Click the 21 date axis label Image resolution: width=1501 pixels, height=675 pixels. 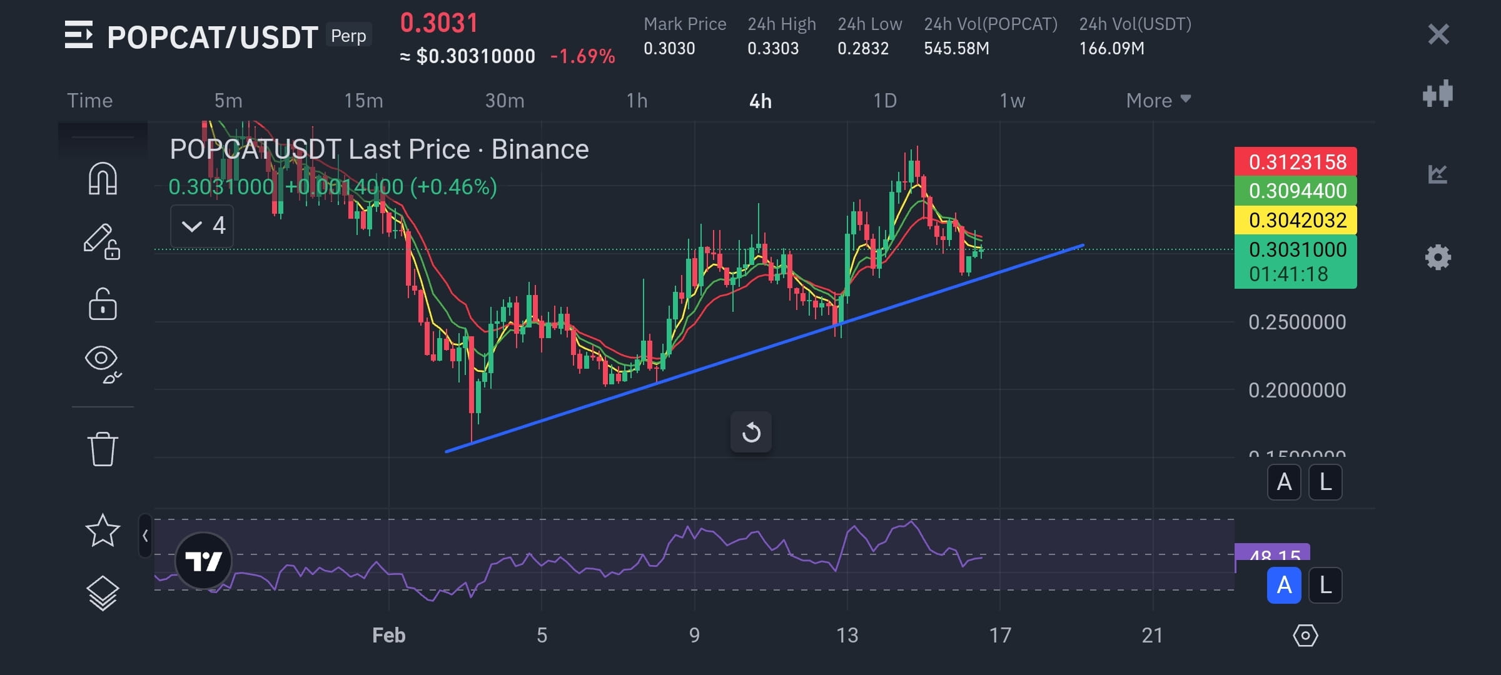1153,636
